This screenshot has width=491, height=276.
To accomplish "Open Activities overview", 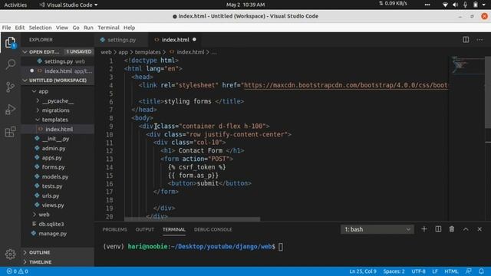I will [x=15, y=5].
